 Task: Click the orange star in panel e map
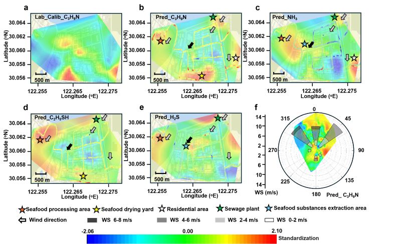coord(160,138)
